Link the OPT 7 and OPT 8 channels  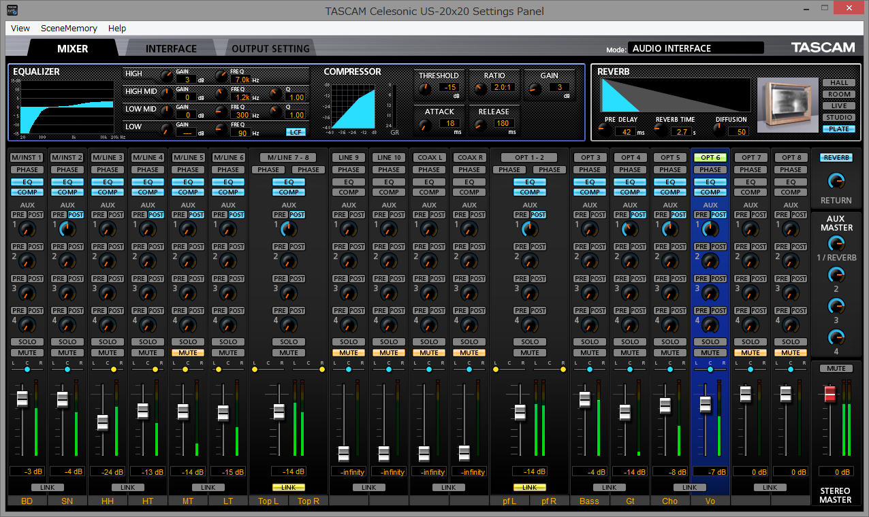coord(770,488)
